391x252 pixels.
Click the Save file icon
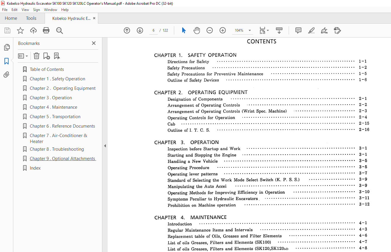pos(7,30)
